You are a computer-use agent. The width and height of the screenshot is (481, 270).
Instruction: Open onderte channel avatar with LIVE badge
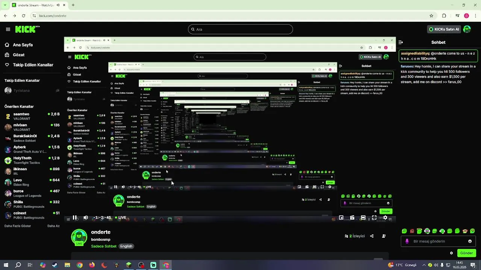(79, 237)
